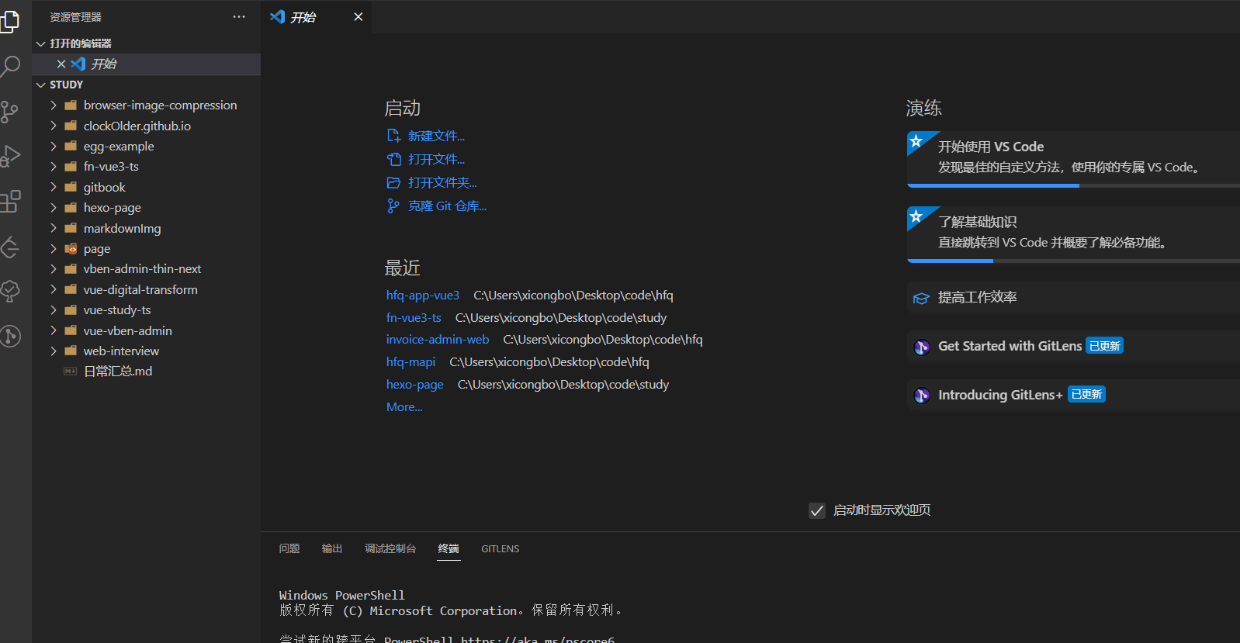Open the Search view in activity bar
The width and height of the screenshot is (1240, 643).
9,66
